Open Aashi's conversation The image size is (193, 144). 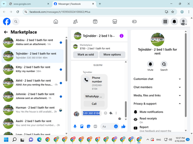coord(32,123)
